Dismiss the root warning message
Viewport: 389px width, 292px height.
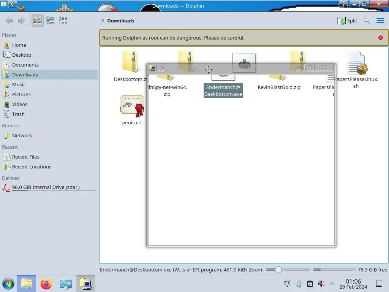[x=381, y=38]
